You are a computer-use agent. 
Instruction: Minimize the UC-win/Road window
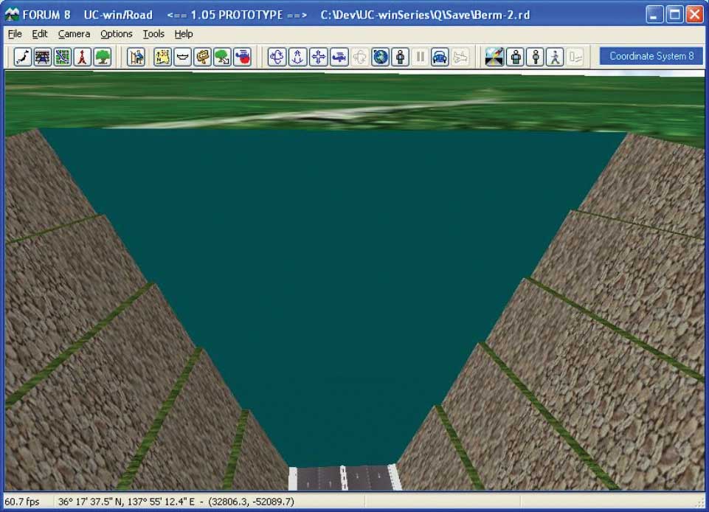click(654, 15)
